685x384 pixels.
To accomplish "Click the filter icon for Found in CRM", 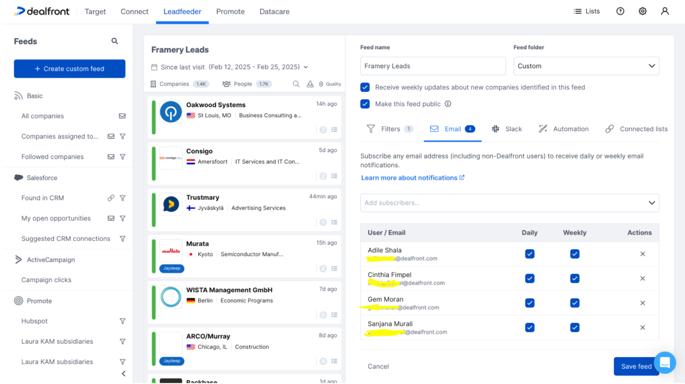I will pos(122,198).
